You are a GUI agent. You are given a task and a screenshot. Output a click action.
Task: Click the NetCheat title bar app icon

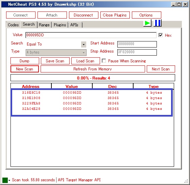click(5, 4)
